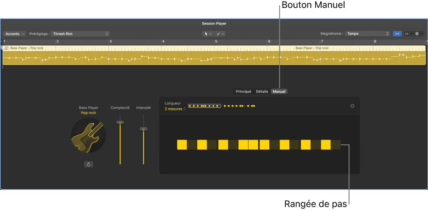This screenshot has width=428, height=211.
Task: Click bar 5 on the ruler
Action: [x=216, y=42]
